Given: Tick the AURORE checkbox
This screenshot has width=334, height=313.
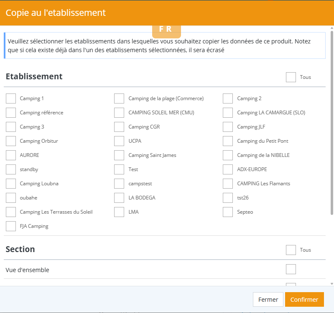Looking at the screenshot, I should coord(11,155).
